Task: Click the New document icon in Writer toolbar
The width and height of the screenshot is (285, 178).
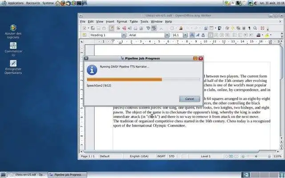Action: pyautogui.click(x=84, y=28)
